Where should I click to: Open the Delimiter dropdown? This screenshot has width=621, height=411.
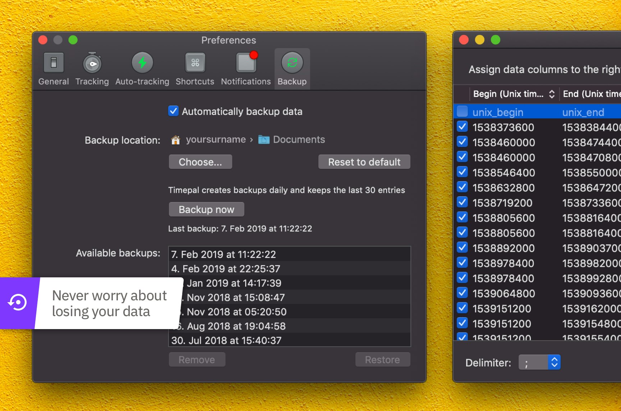pyautogui.click(x=554, y=362)
